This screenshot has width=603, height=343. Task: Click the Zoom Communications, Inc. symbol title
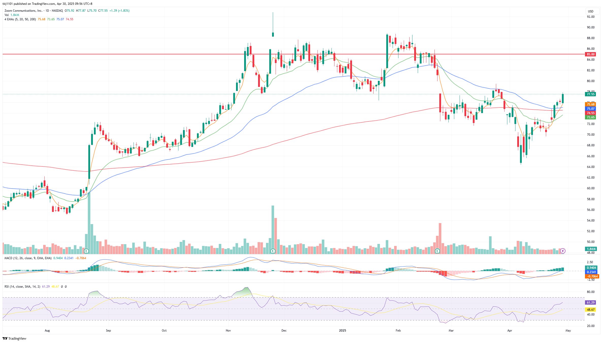click(23, 11)
